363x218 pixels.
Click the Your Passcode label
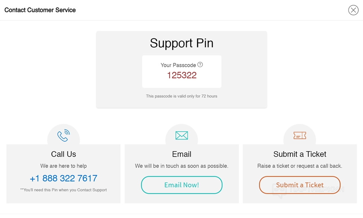[x=178, y=65]
